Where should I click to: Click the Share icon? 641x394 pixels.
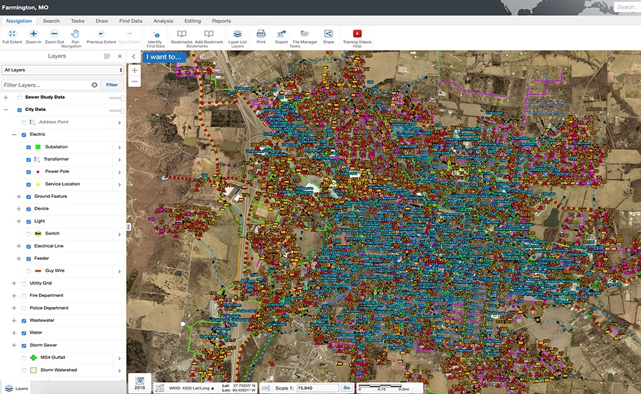click(328, 34)
